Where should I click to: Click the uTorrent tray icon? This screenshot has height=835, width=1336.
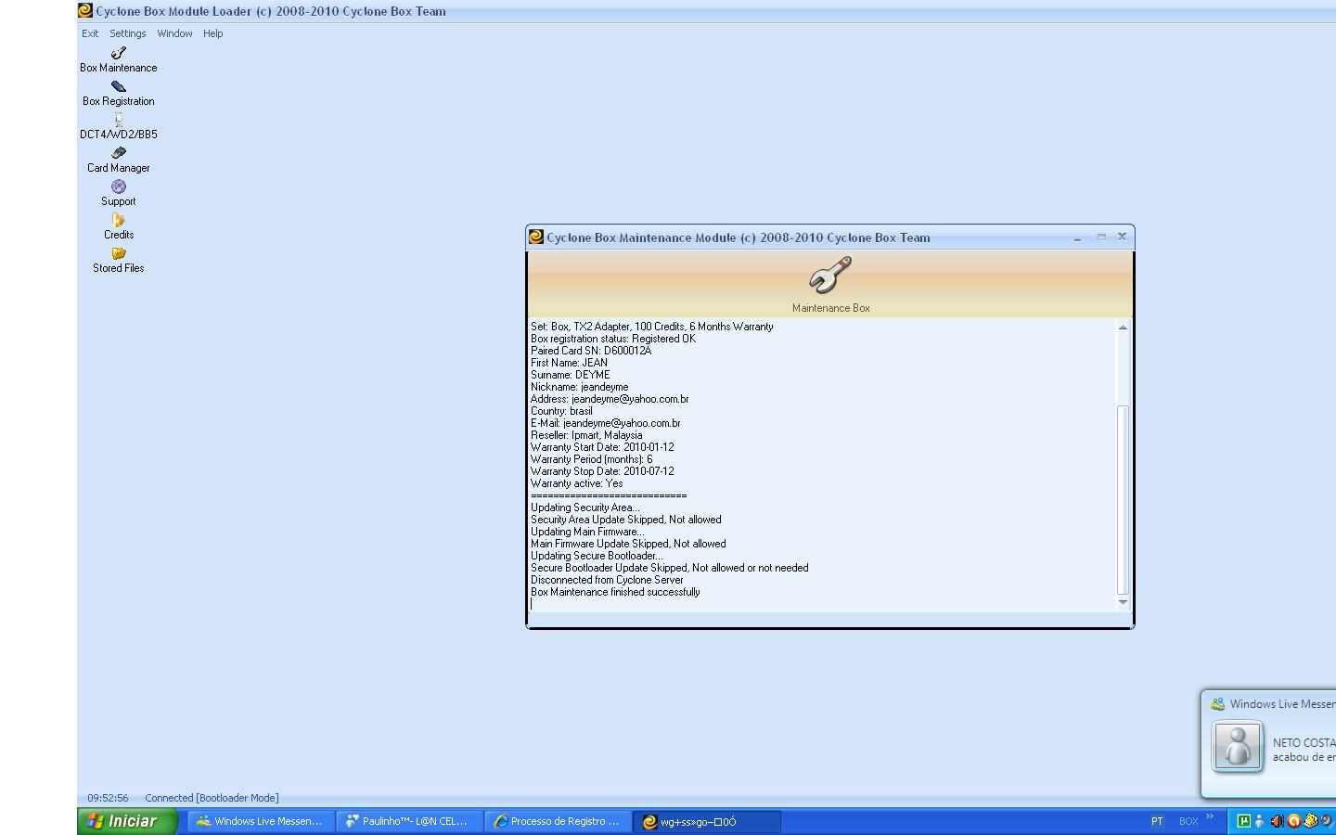(x=1243, y=821)
